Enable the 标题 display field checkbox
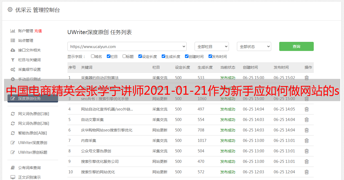The width and height of the screenshot is (344, 180). [124, 56]
